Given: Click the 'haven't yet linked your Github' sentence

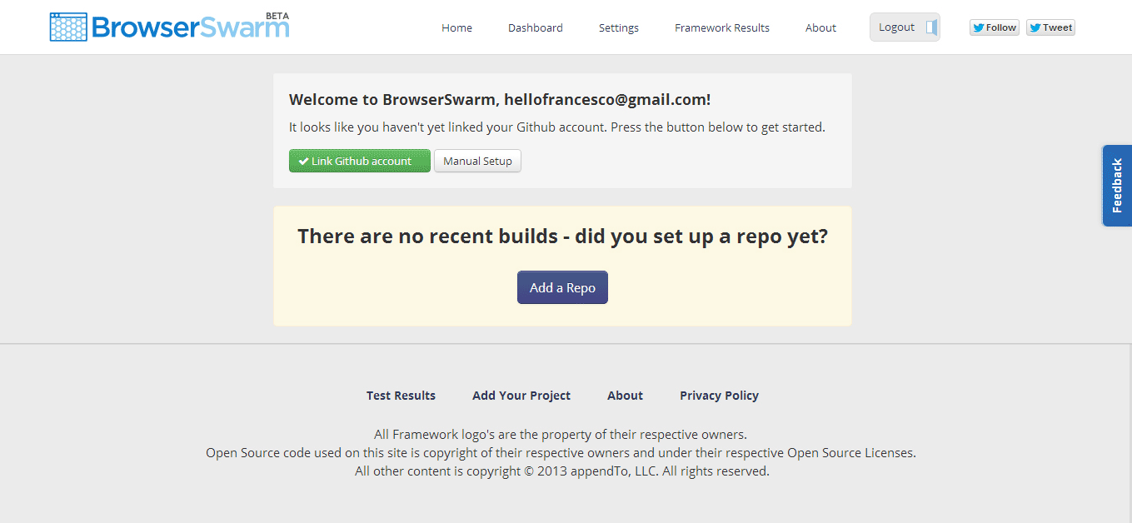Looking at the screenshot, I should (x=556, y=127).
